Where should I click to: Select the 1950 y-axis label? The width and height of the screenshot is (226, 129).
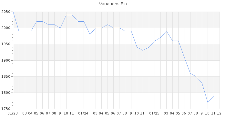point(5,44)
